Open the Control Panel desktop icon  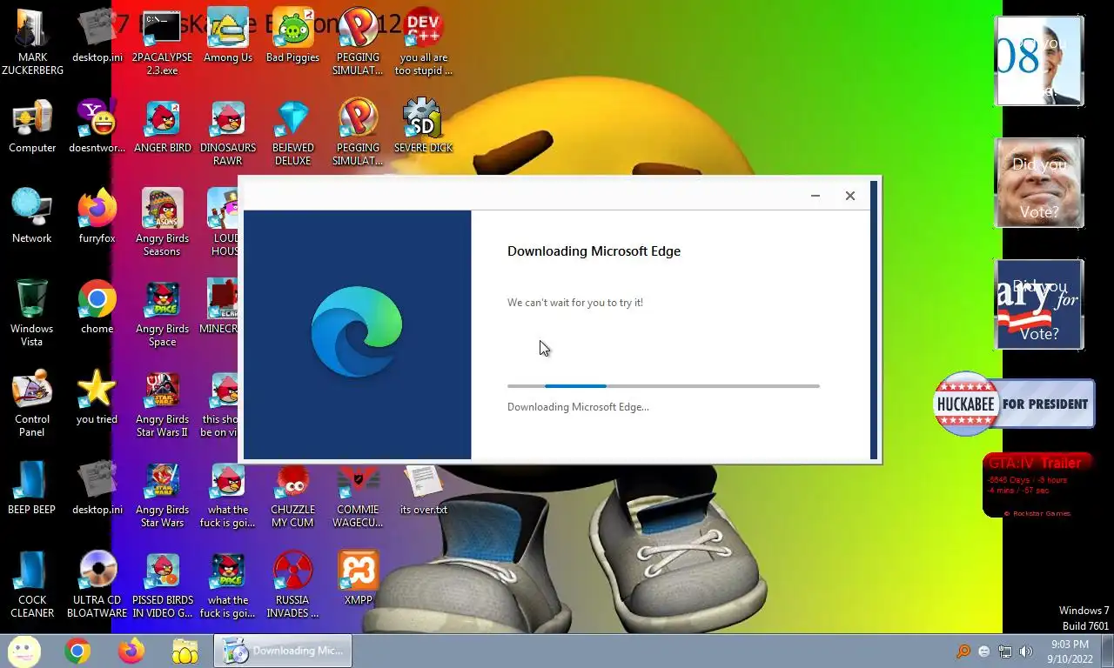click(x=32, y=403)
